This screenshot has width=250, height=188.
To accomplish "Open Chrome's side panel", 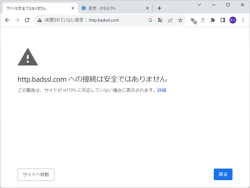I will [222, 20].
